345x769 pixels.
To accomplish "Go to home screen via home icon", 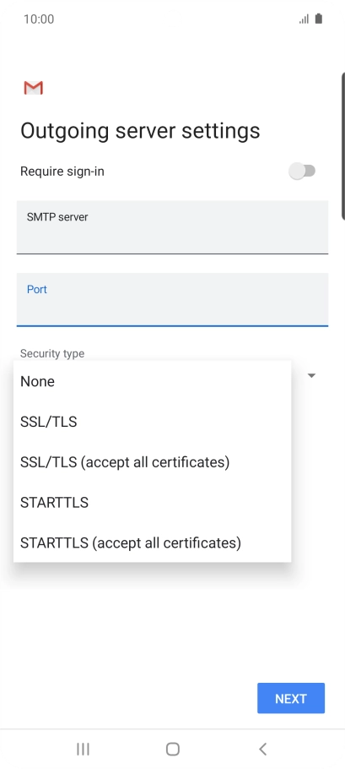I will (x=173, y=749).
